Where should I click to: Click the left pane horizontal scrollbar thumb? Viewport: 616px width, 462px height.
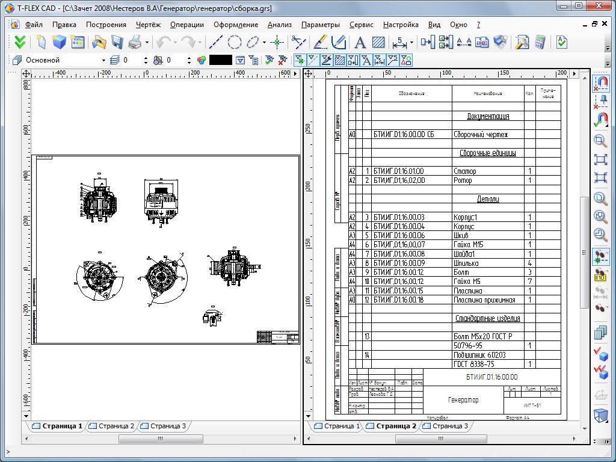coord(161,439)
